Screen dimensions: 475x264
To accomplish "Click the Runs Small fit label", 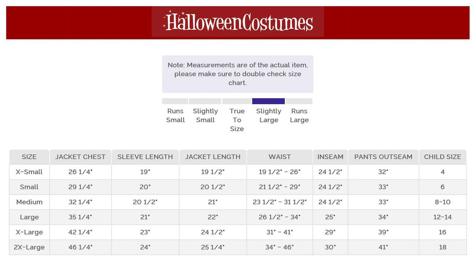I will pyautogui.click(x=175, y=115).
